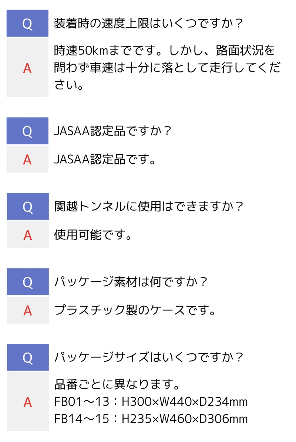The image size is (296, 442).
Task: Click the Q badge for the 関越トンネル question
Action: [27, 206]
